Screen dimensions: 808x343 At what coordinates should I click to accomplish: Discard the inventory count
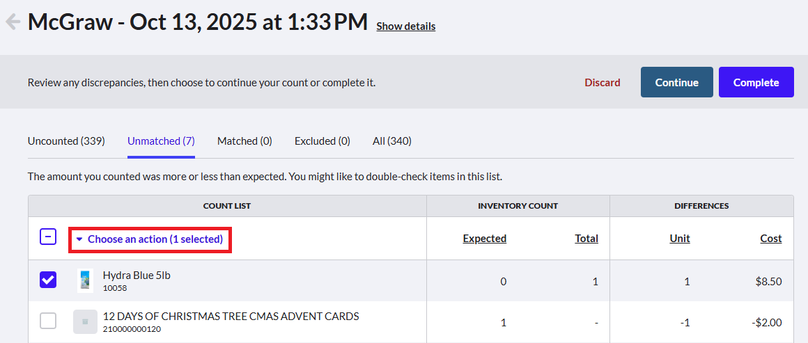click(x=603, y=83)
